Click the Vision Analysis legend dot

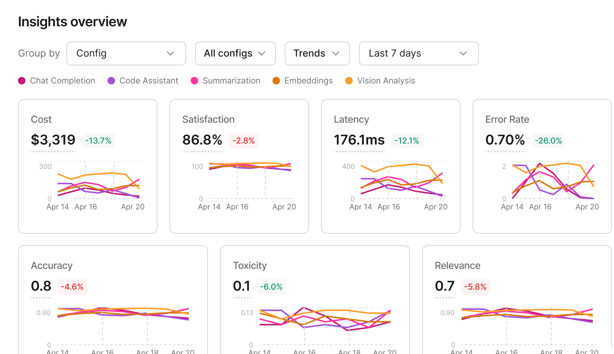349,81
